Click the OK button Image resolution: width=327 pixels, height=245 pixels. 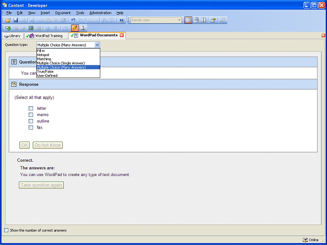tap(25, 145)
